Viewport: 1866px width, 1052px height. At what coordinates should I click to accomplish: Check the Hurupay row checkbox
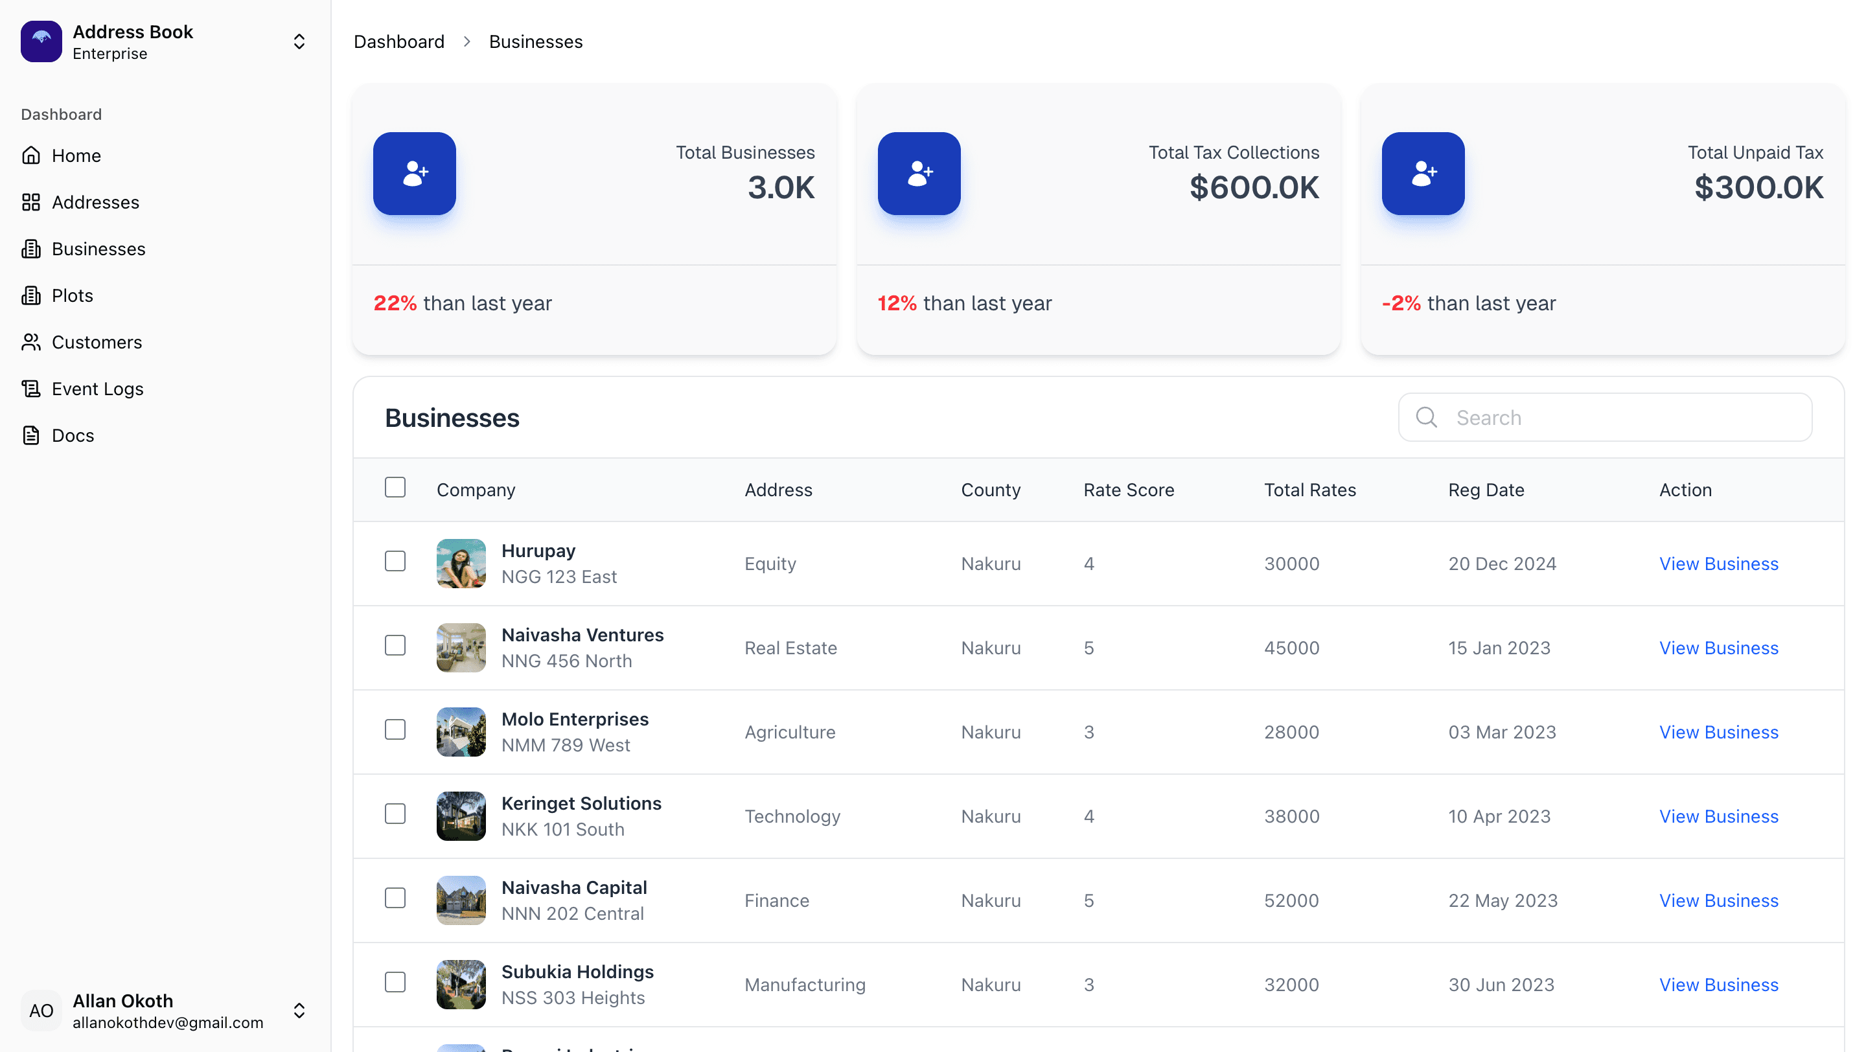(x=395, y=561)
